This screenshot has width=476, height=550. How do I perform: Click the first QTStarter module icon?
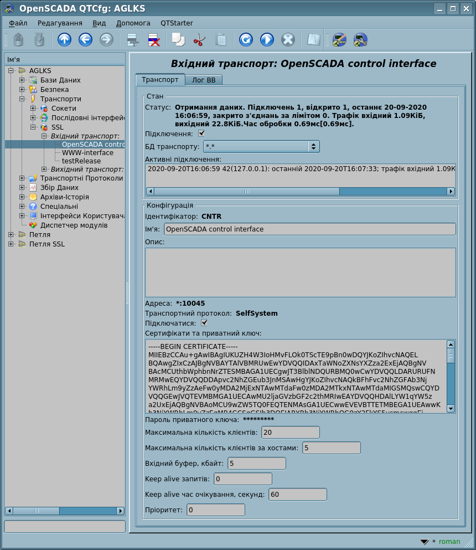pyautogui.click(x=339, y=40)
